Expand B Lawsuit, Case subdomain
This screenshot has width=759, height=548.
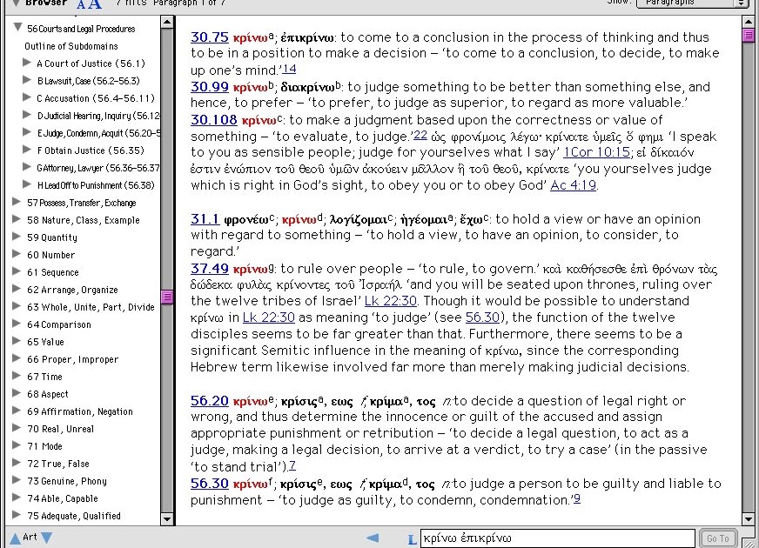tap(27, 80)
